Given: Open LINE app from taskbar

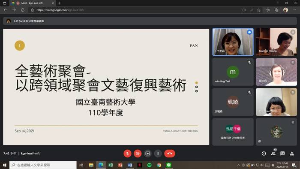Looking at the screenshot, I should [x=169, y=165].
